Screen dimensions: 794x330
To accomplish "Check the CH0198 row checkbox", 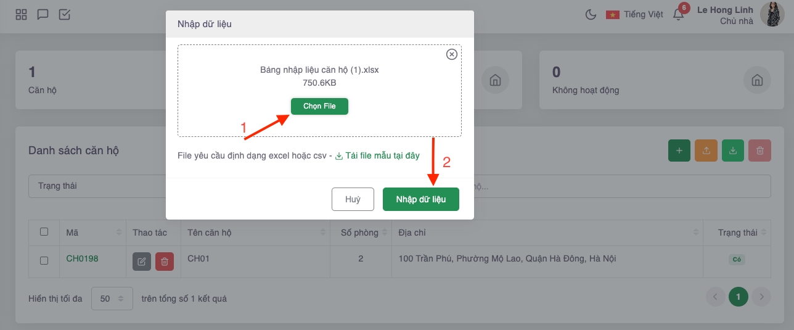I will [x=44, y=260].
